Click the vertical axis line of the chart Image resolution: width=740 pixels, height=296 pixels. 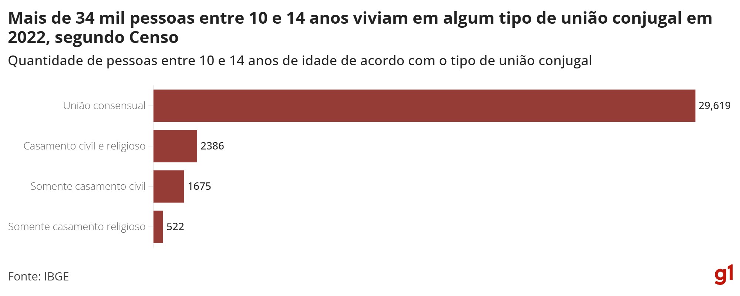coord(154,166)
